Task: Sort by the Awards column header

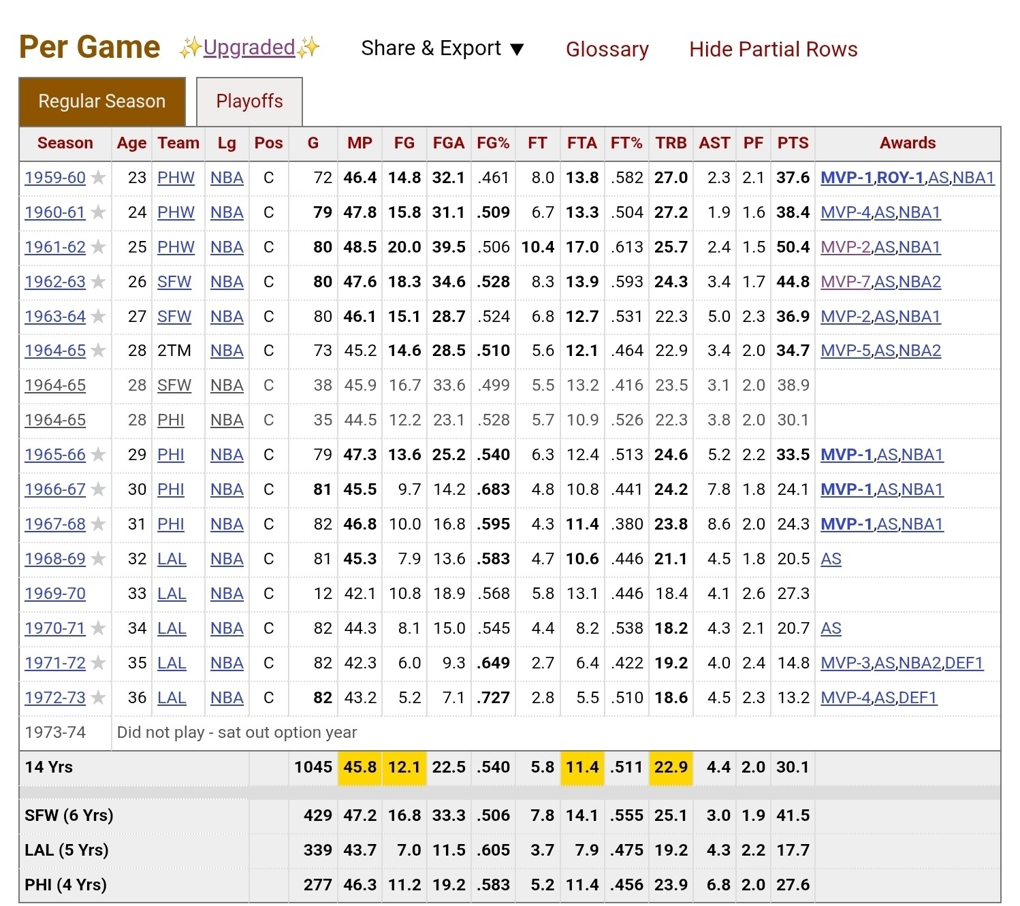Action: (908, 143)
